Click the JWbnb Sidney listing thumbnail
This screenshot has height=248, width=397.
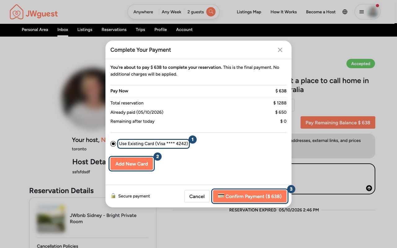[x=51, y=219]
